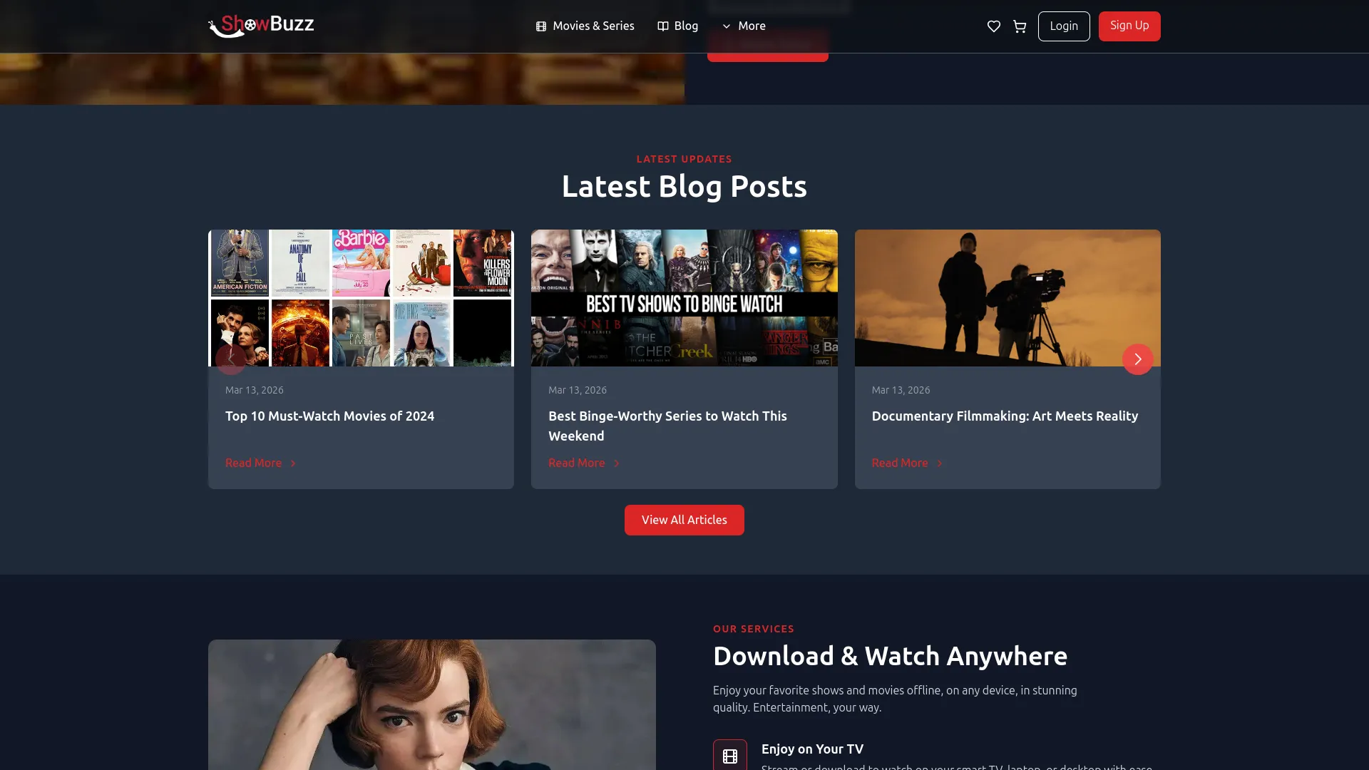Click Best TV Shows to Binge Watch thumbnail
Image resolution: width=1369 pixels, height=770 pixels.
coord(684,298)
